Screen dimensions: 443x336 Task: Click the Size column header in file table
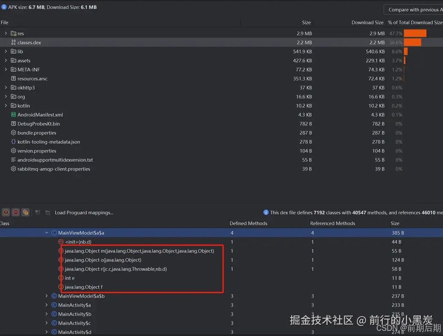[x=306, y=22]
